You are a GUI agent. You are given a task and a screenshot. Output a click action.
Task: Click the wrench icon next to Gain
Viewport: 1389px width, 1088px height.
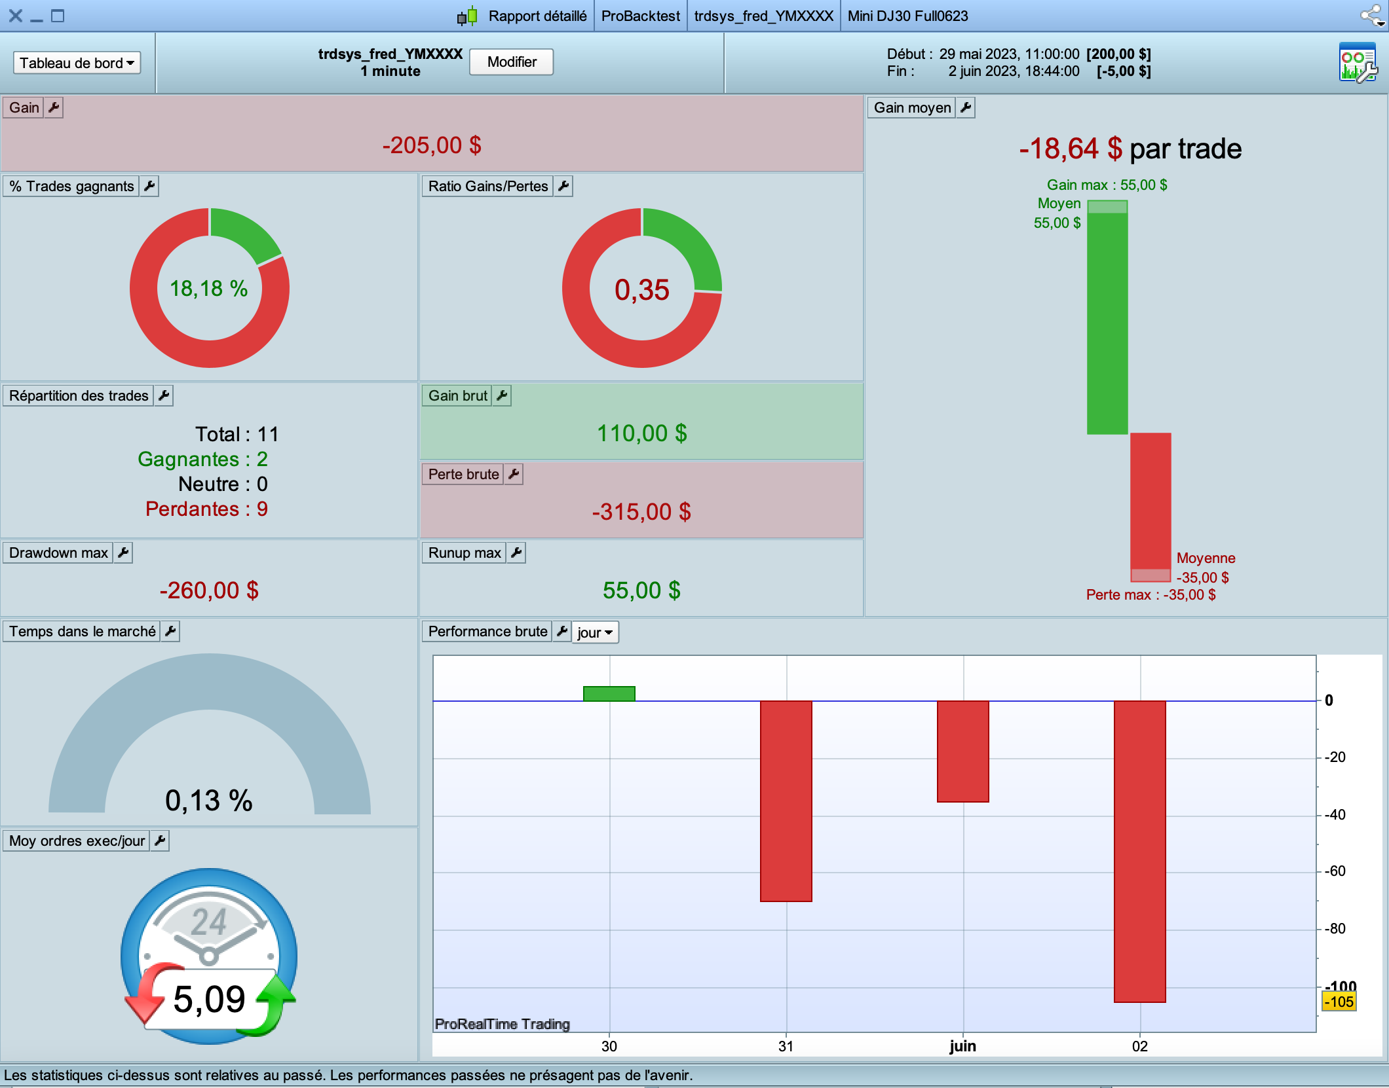coord(54,107)
